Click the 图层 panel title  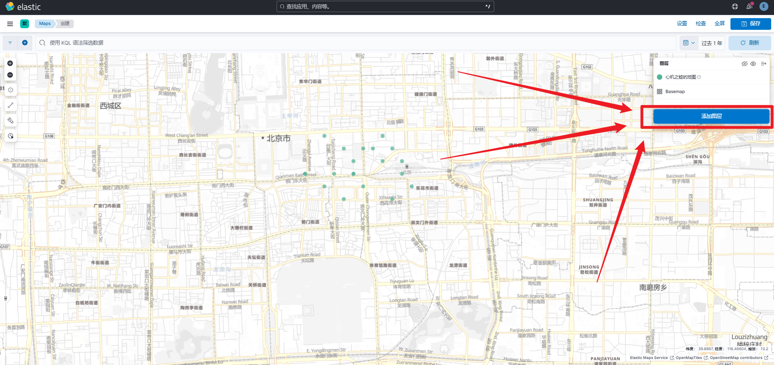[664, 64]
